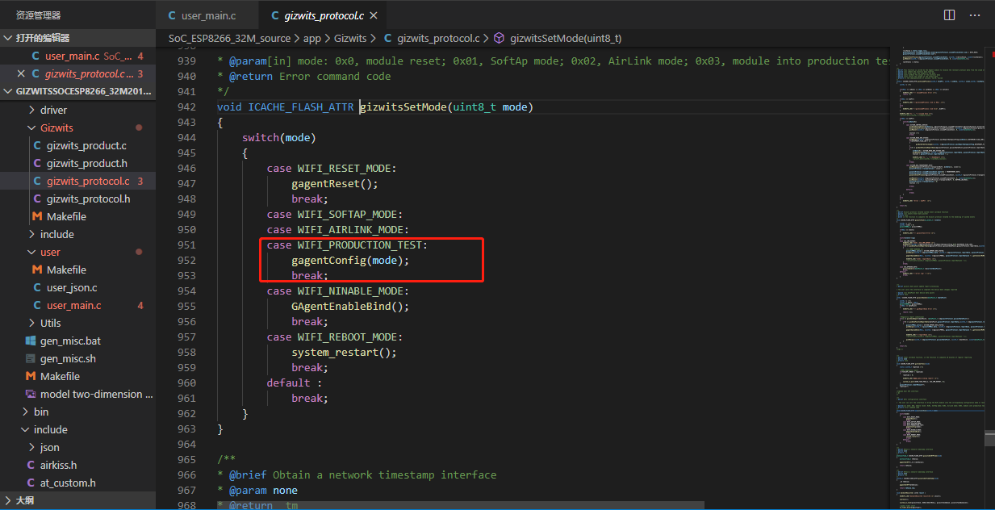Open gen_misc.bat file in explorer
This screenshot has width=995, height=510.
coord(70,341)
